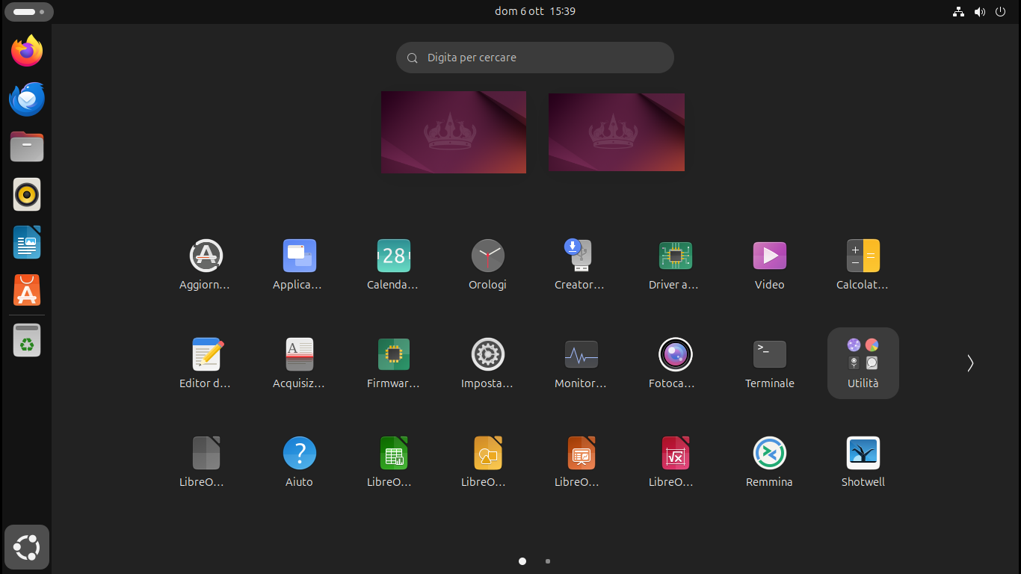This screenshot has height=574, width=1021.
Task: Open the date and time menu
Action: (534, 12)
